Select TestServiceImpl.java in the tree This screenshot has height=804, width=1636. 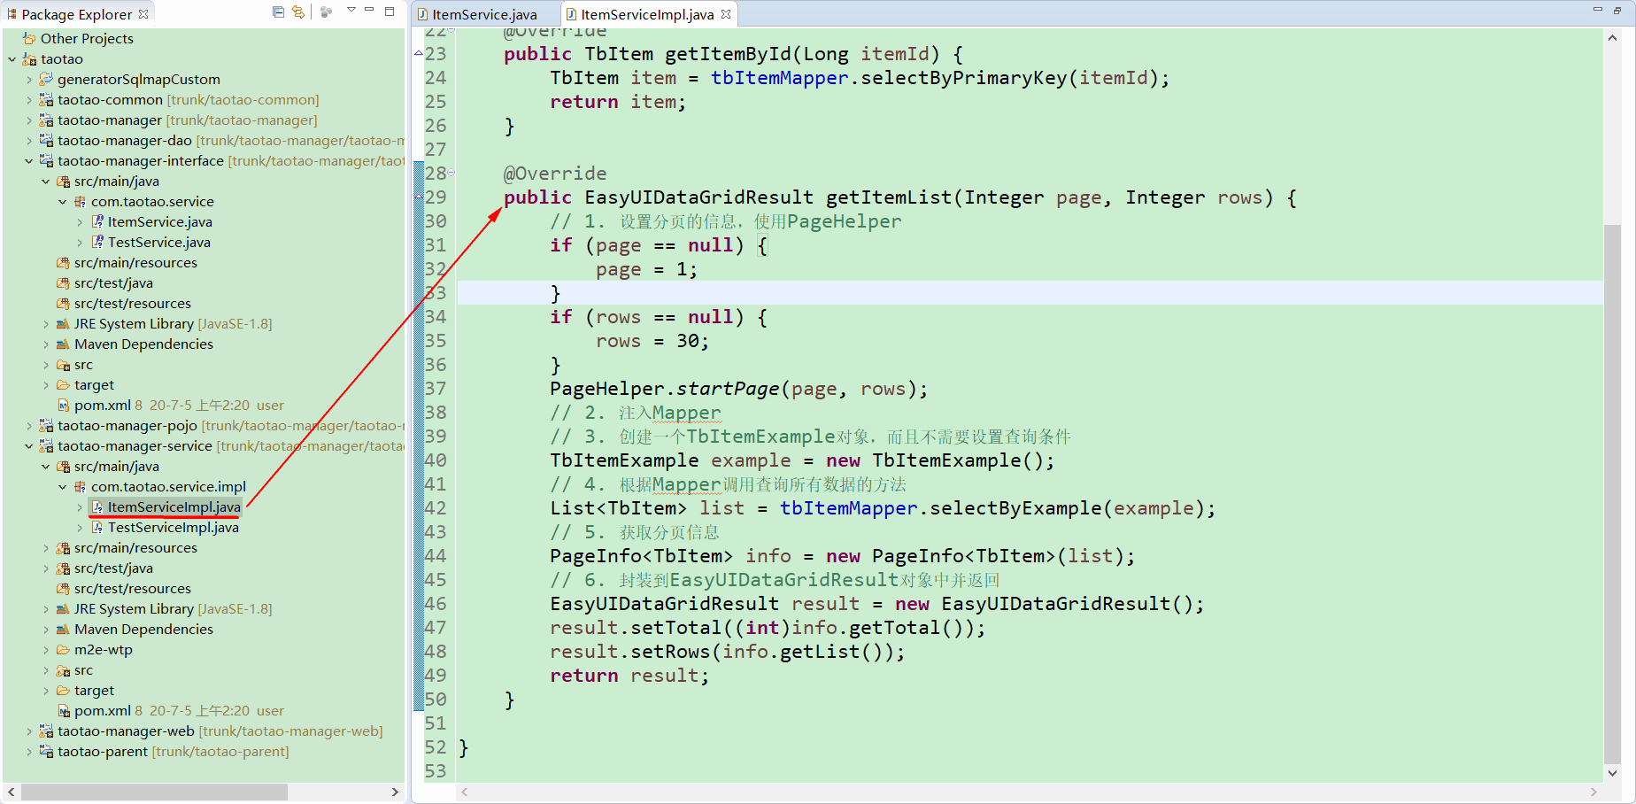(174, 527)
